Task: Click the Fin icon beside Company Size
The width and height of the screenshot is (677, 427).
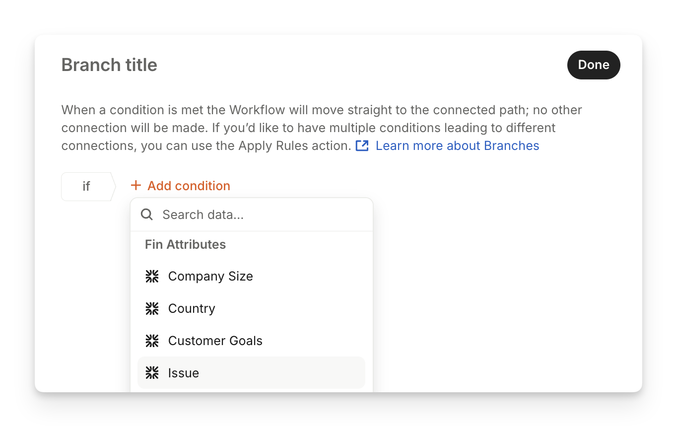Action: [152, 277]
